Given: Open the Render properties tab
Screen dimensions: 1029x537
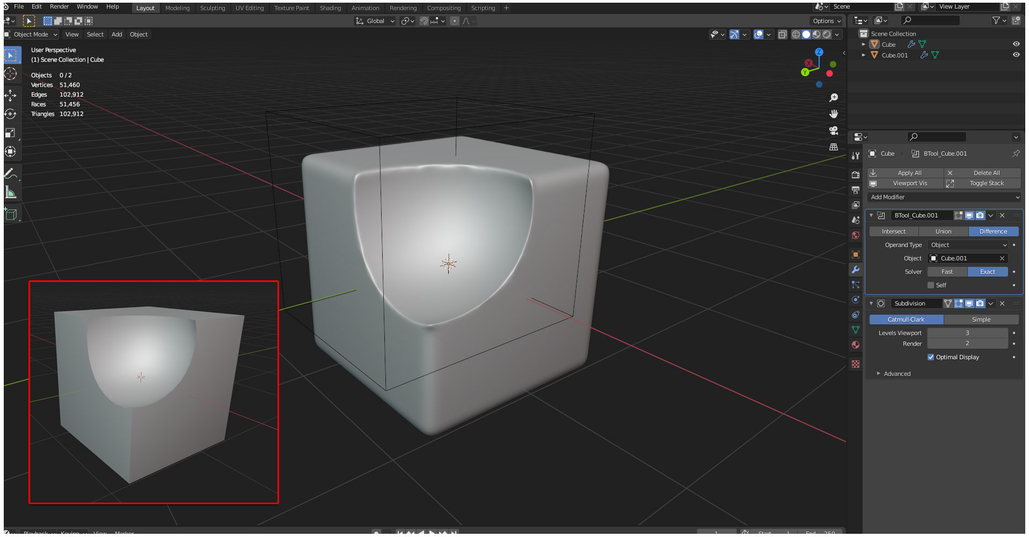Looking at the screenshot, I should coord(856,175).
